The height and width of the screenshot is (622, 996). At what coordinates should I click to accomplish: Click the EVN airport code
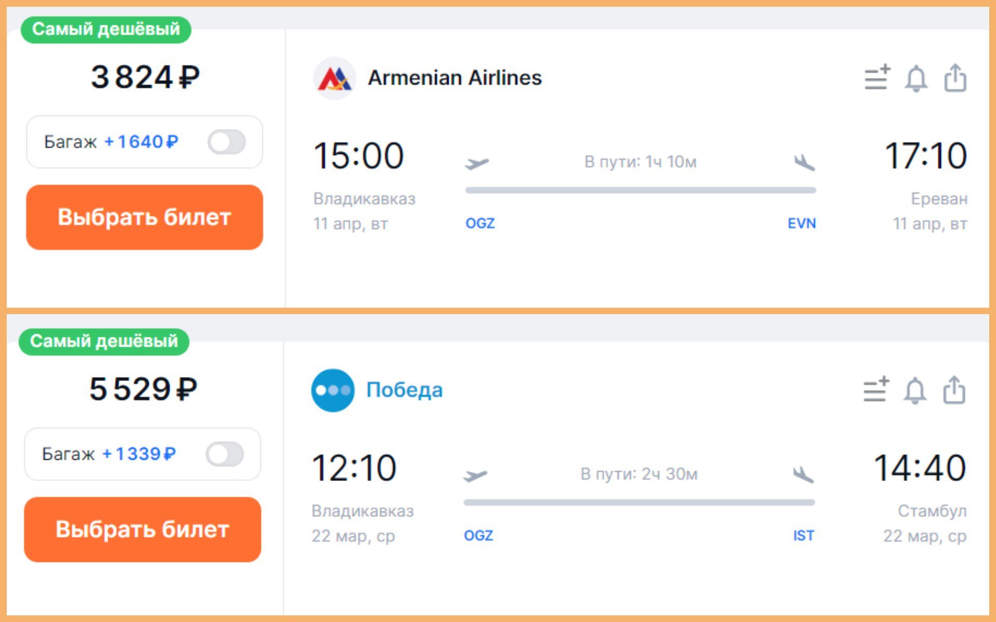(x=801, y=223)
